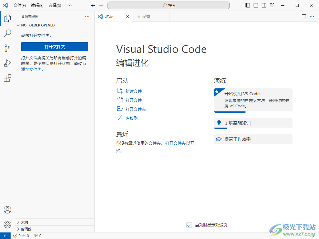Screen dimensions: 319x239
Task: Open the customize layout icon
Action: (272, 5)
